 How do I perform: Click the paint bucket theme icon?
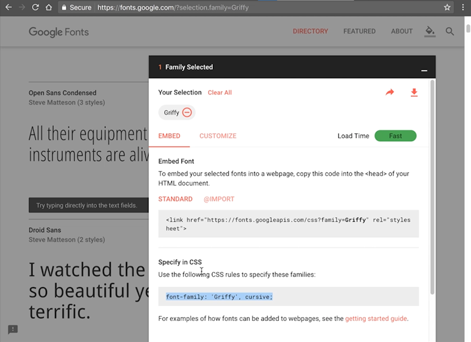(x=430, y=31)
